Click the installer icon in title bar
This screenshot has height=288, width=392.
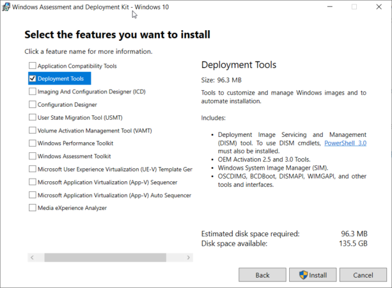click(x=6, y=6)
